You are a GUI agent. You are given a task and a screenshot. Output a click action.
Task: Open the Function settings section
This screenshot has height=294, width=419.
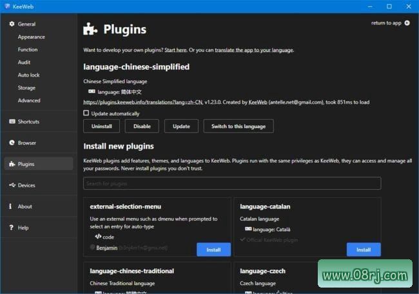coord(28,50)
